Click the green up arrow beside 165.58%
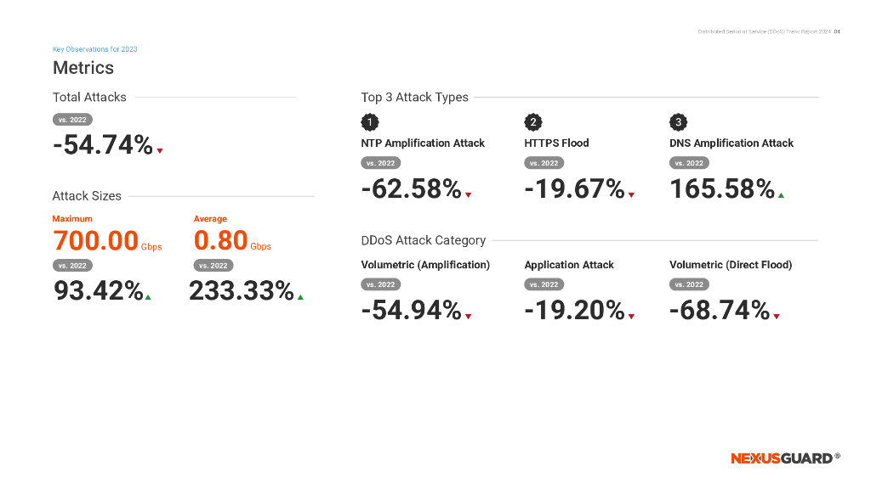 point(781,195)
